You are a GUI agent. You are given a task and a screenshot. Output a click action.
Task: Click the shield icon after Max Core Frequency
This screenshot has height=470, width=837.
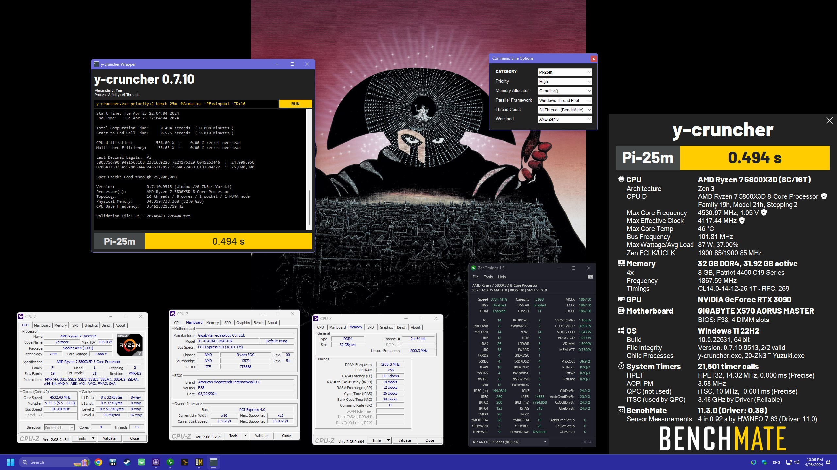(x=764, y=212)
